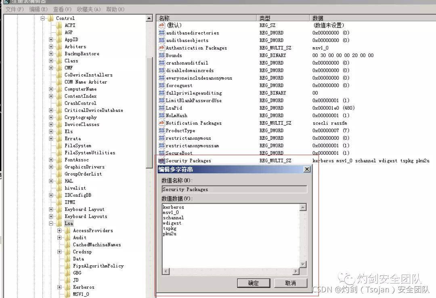The width and height of the screenshot is (436, 298).
Task: Expand the Credssp subkey
Action: [x=59, y=252]
